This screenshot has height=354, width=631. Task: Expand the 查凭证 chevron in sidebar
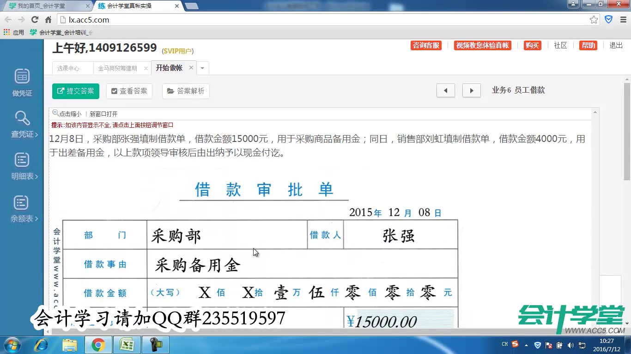(36, 134)
